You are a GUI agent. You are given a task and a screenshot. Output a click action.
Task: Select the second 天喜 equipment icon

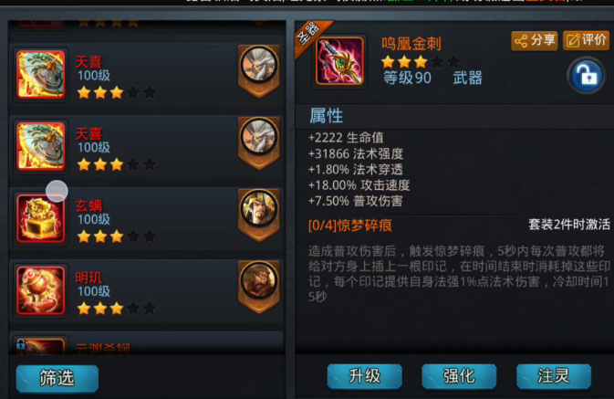(x=41, y=147)
